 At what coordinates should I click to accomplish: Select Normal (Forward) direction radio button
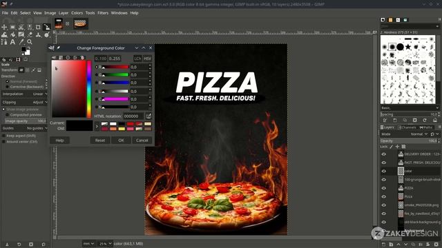point(8,81)
